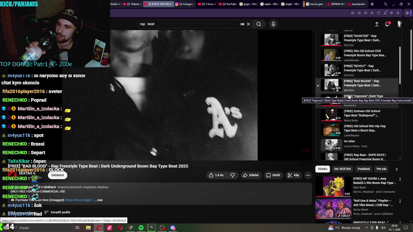Open weather widget Mostly cloudy
Screen dimensions: 413x232
click(344, 228)
